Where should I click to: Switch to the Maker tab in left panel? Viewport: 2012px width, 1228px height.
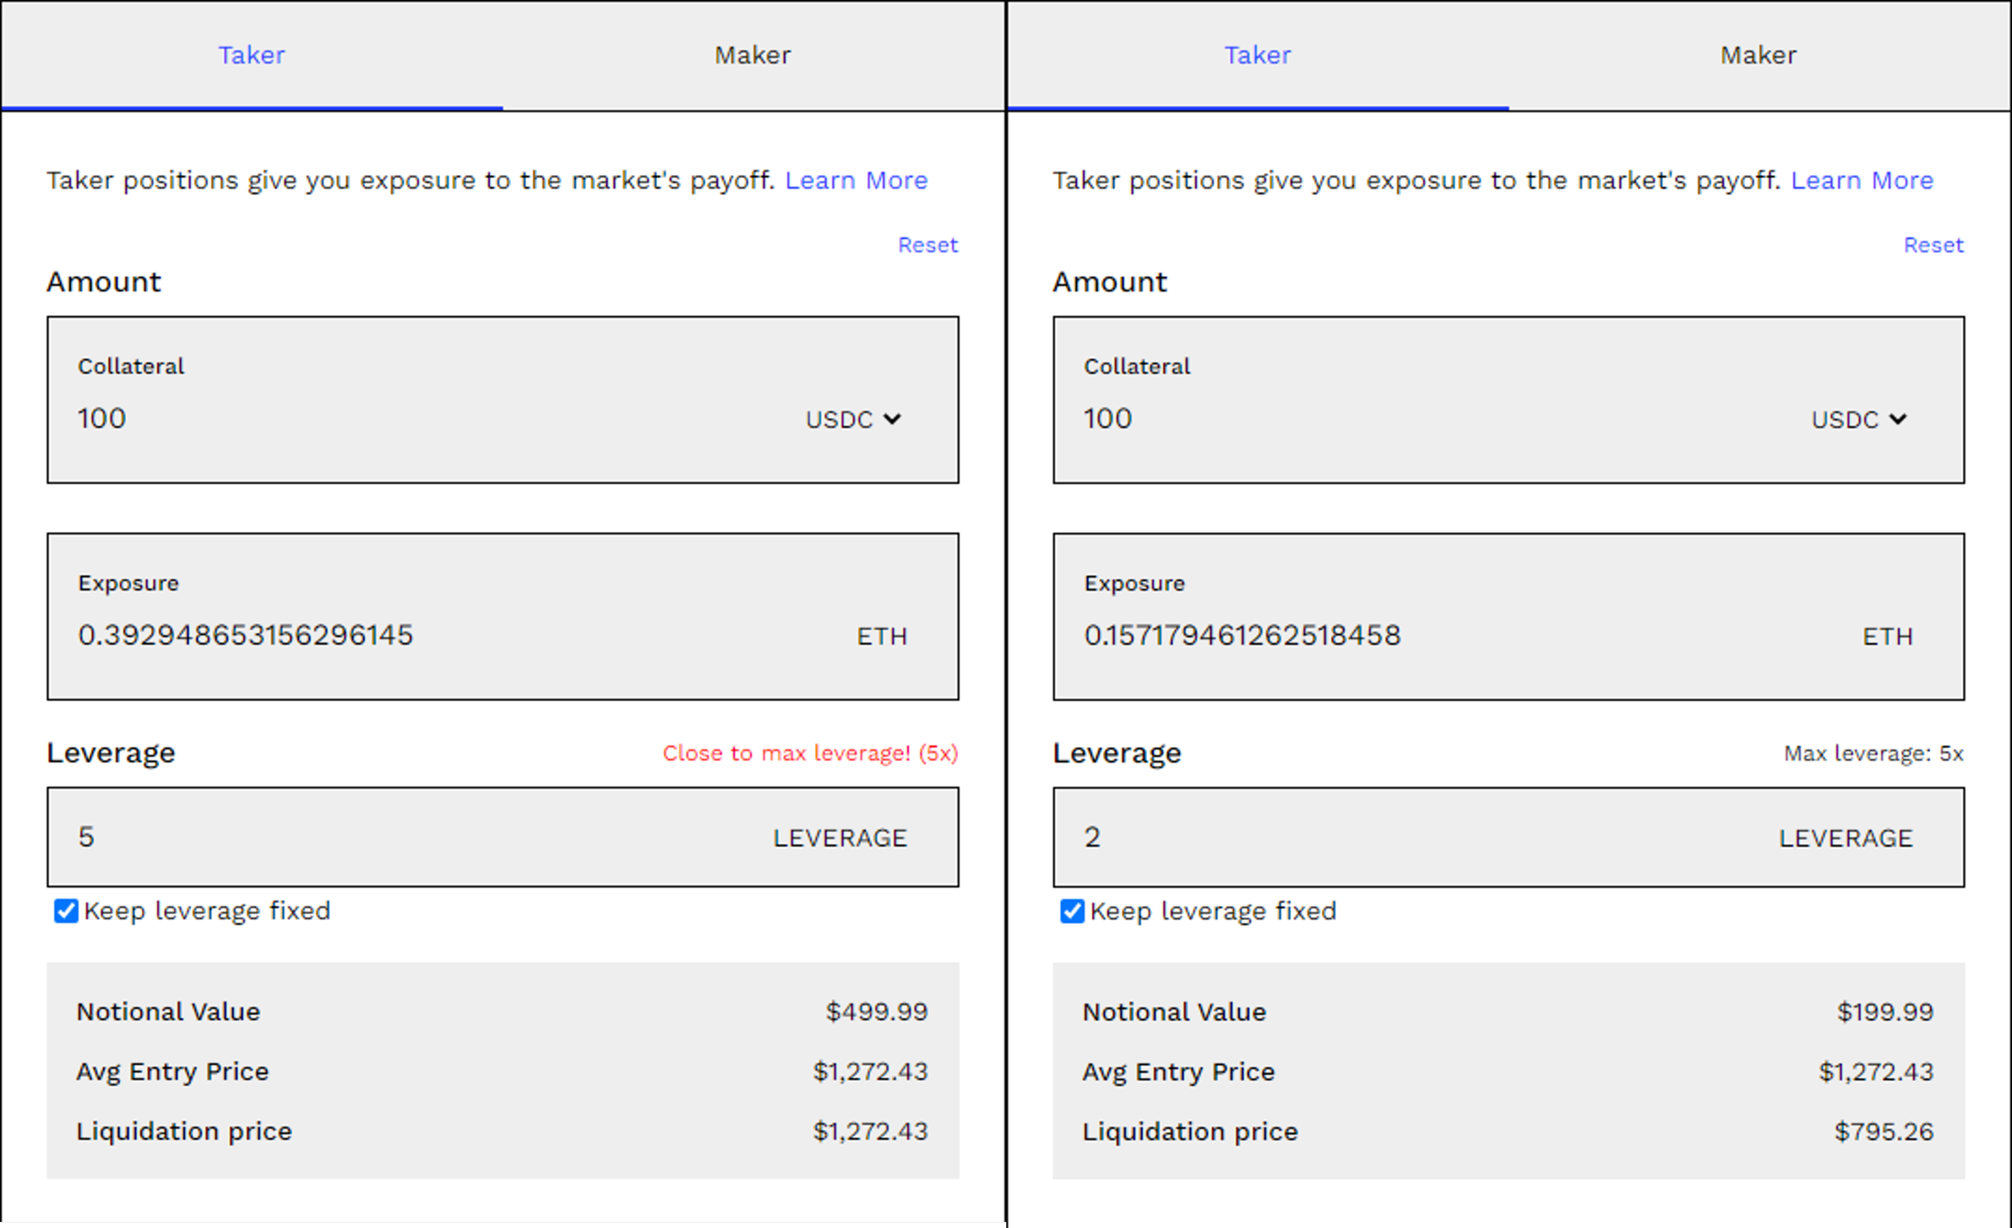pyautogui.click(x=752, y=56)
